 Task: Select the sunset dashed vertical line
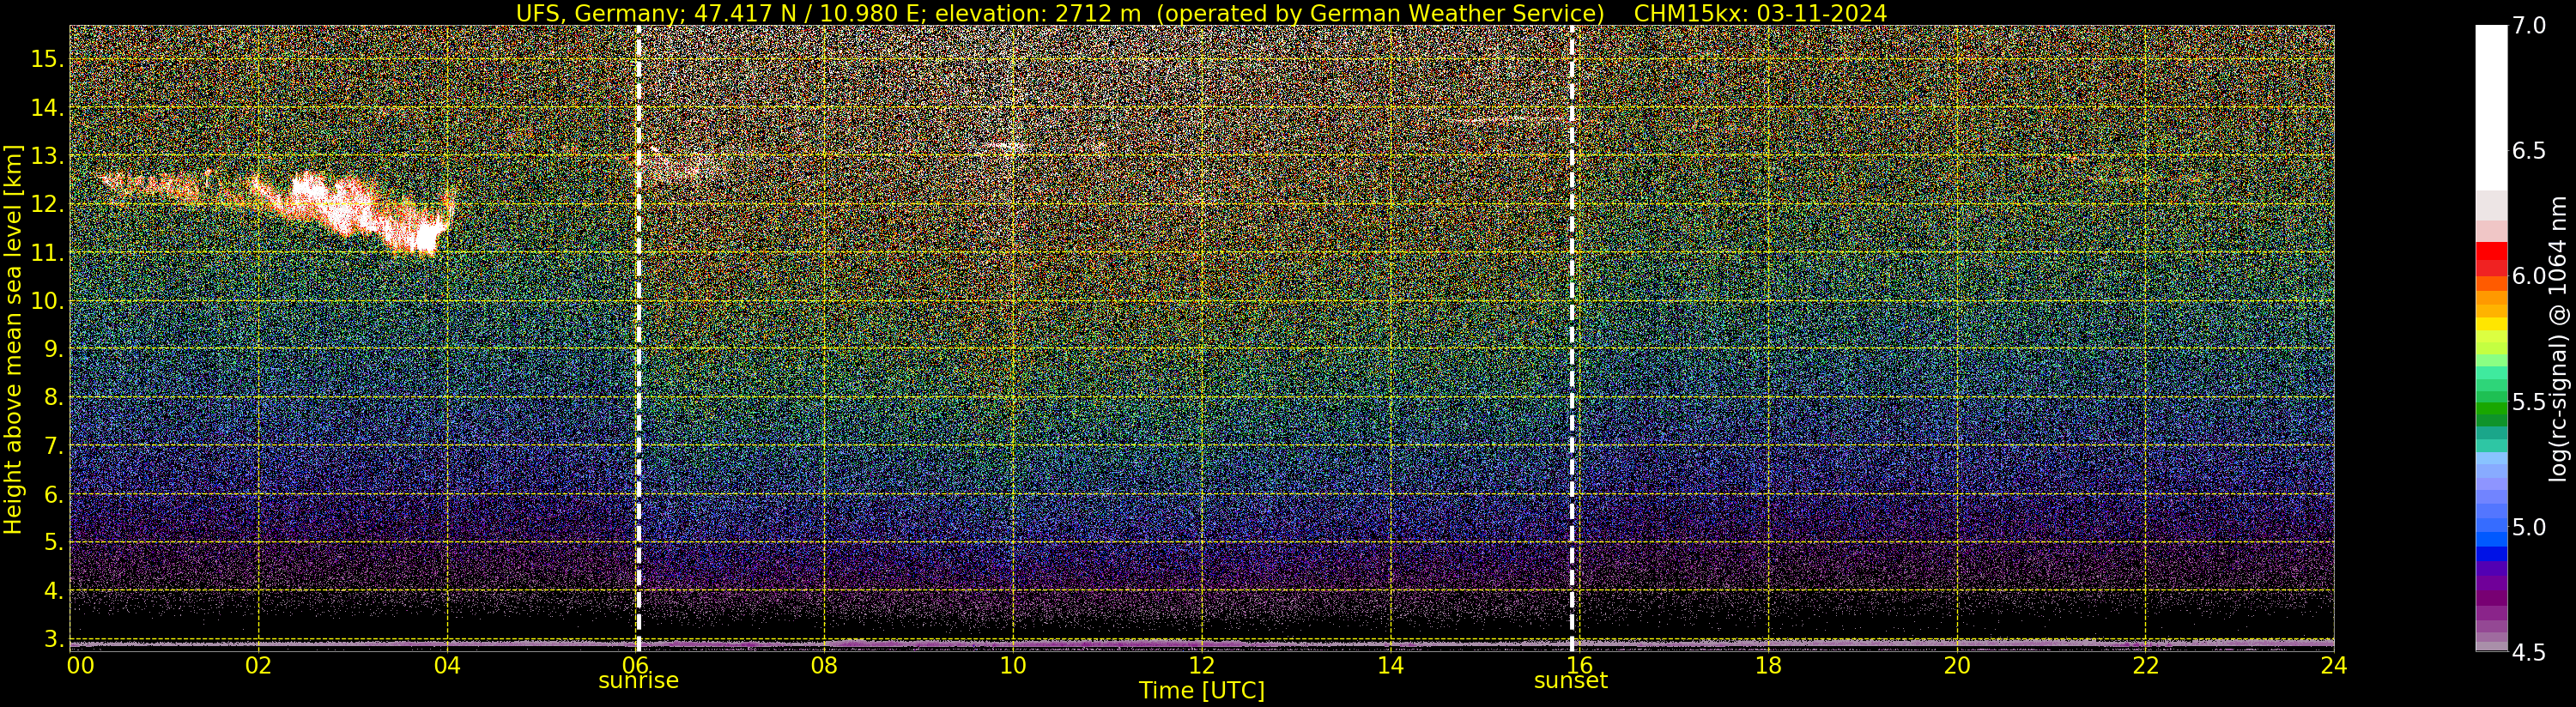pos(1571,339)
